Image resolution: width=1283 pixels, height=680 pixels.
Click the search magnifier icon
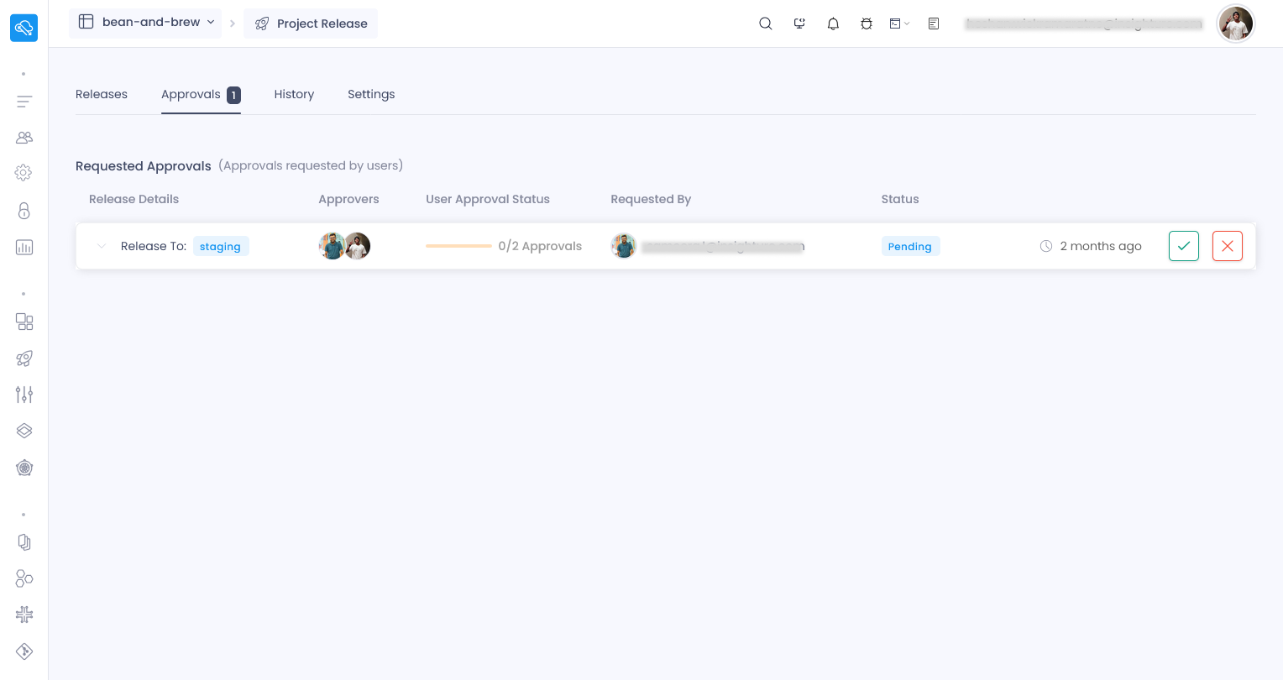tap(766, 24)
